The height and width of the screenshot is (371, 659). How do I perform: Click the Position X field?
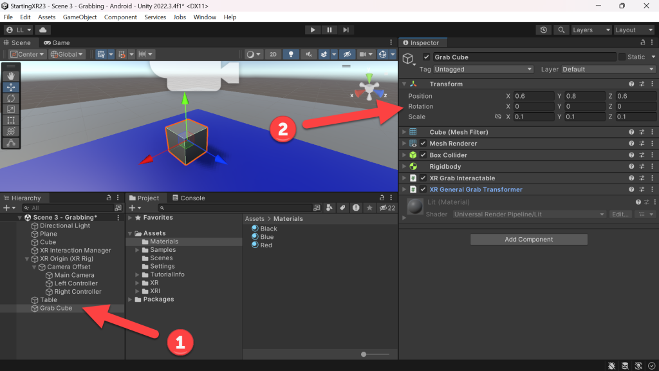click(534, 96)
